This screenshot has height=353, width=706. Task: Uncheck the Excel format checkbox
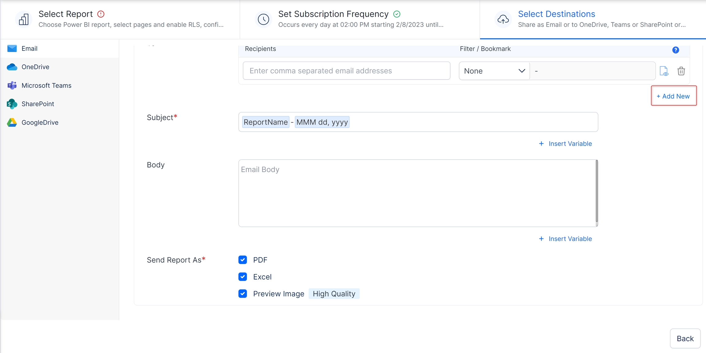(243, 277)
